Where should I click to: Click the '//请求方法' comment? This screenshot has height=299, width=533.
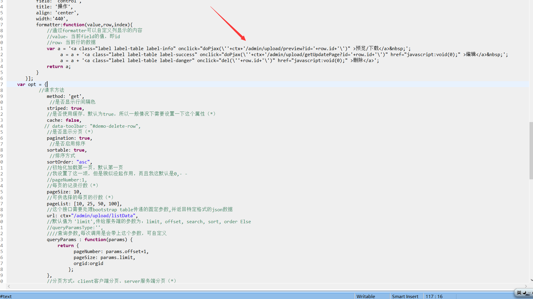pos(51,90)
